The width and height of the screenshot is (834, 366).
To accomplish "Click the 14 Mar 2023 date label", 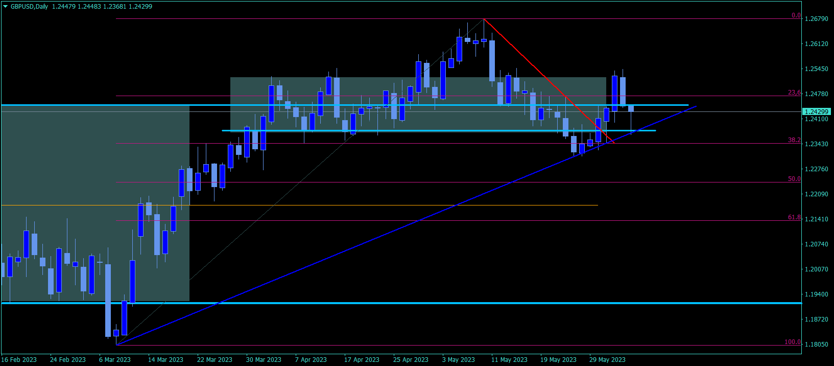I will click(x=165, y=360).
